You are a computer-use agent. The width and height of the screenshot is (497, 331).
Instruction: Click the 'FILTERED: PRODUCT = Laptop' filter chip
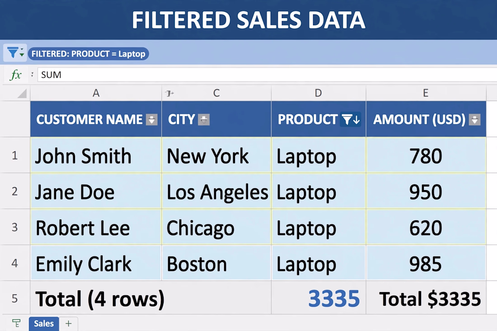point(89,54)
